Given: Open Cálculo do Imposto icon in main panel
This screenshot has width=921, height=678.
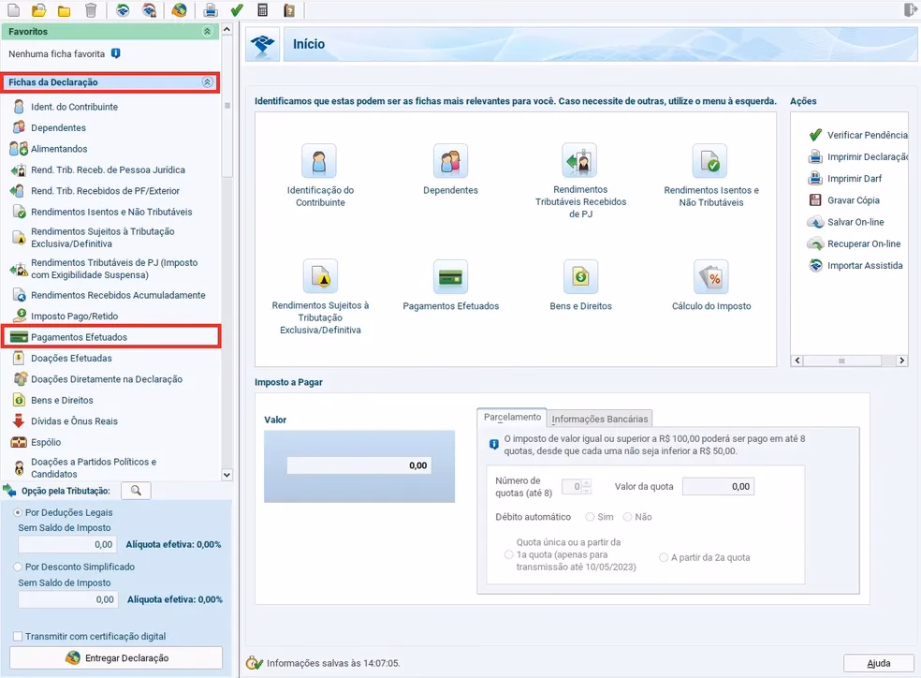Looking at the screenshot, I should point(710,278).
